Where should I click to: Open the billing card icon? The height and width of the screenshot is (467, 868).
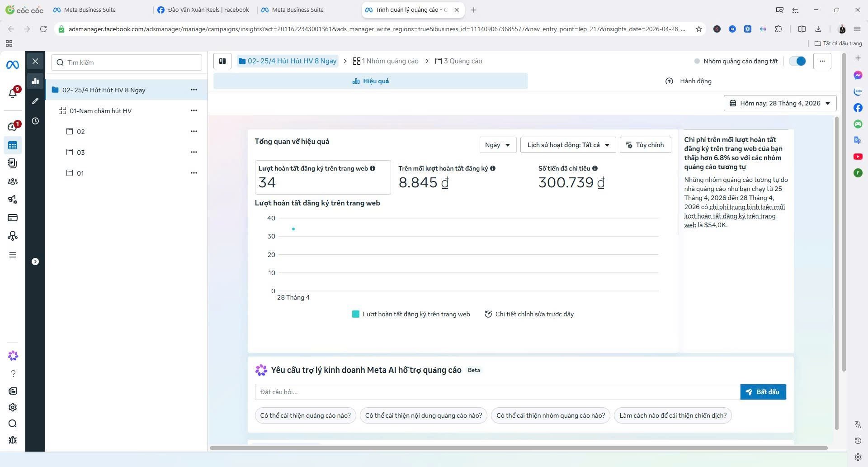tap(13, 218)
